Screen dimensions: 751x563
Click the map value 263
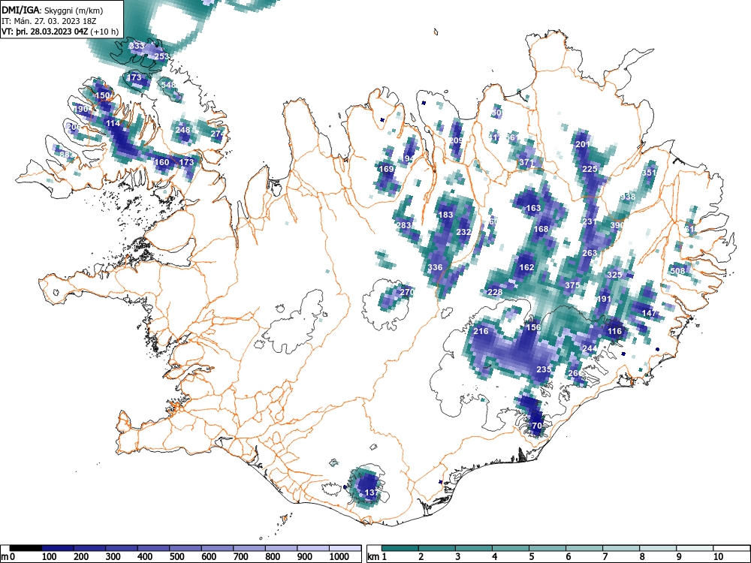click(590, 253)
